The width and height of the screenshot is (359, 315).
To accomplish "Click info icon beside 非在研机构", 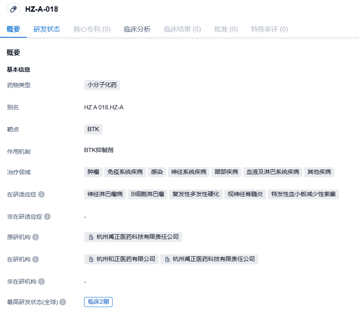I will 41,281.
